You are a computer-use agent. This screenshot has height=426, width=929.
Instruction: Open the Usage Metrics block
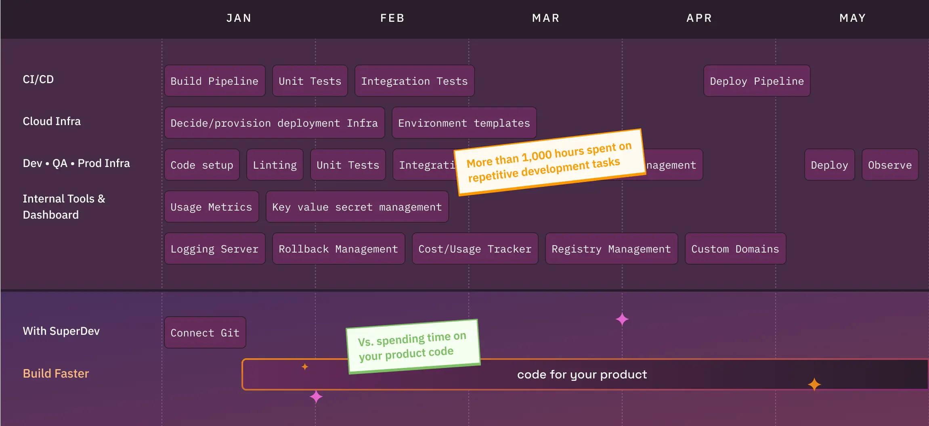[x=211, y=207]
